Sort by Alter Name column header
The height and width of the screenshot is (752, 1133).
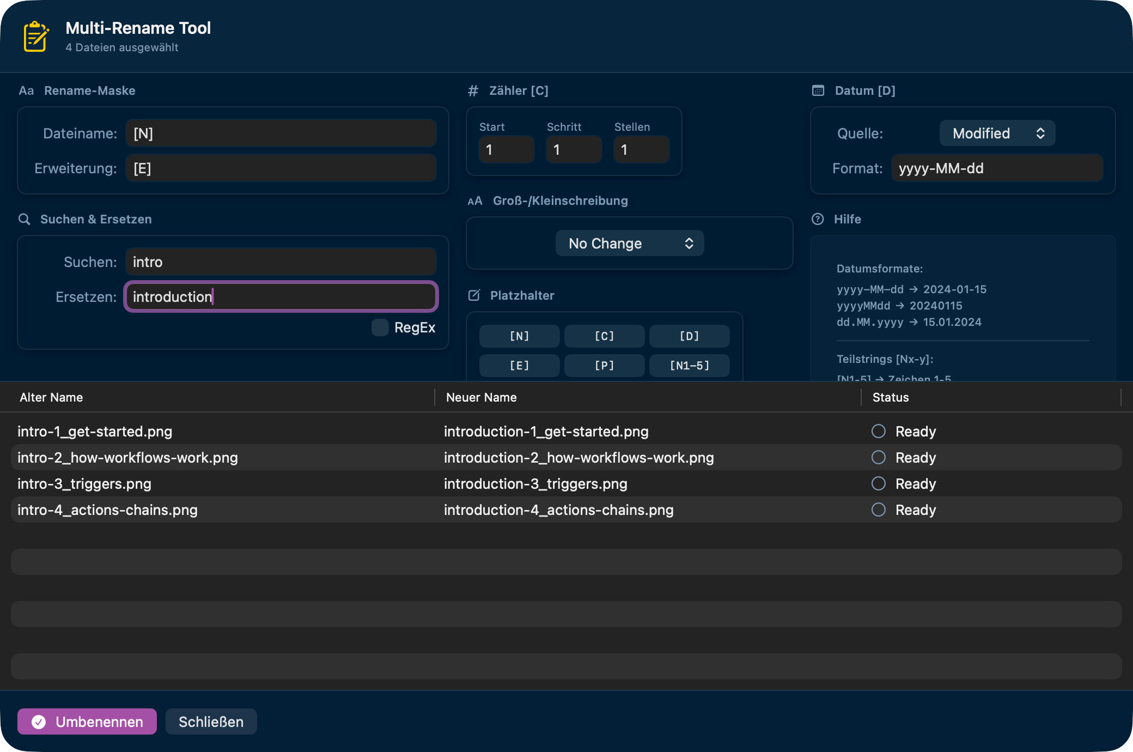coord(51,397)
